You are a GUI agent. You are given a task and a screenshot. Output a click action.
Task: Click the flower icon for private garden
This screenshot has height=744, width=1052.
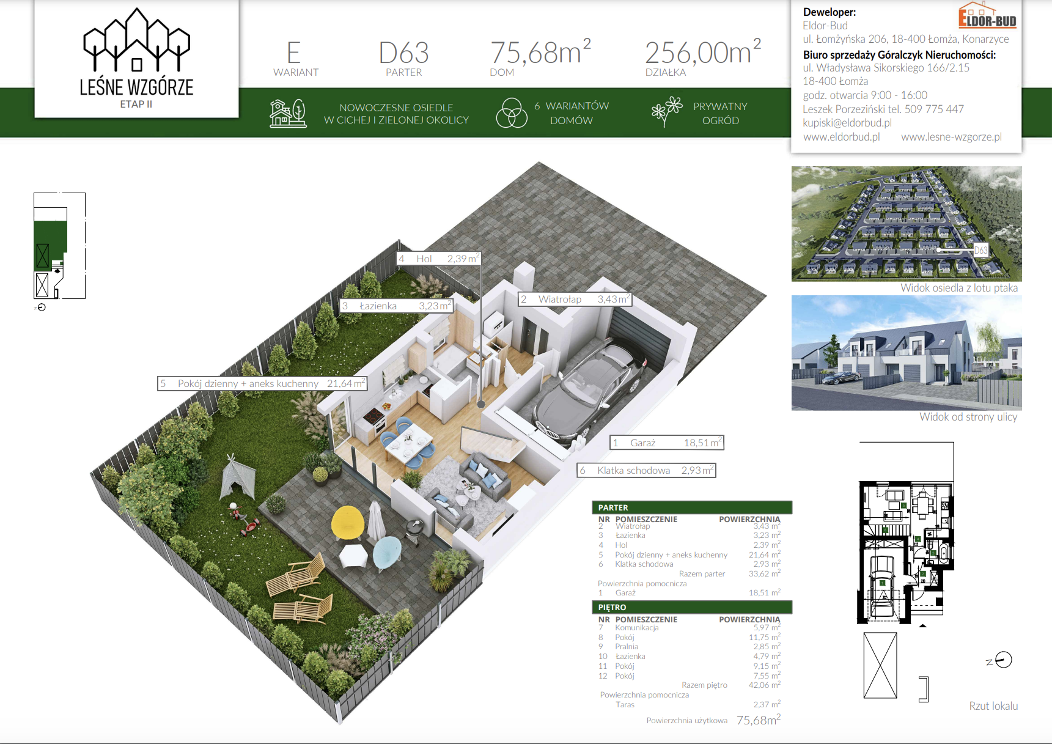[x=666, y=112]
